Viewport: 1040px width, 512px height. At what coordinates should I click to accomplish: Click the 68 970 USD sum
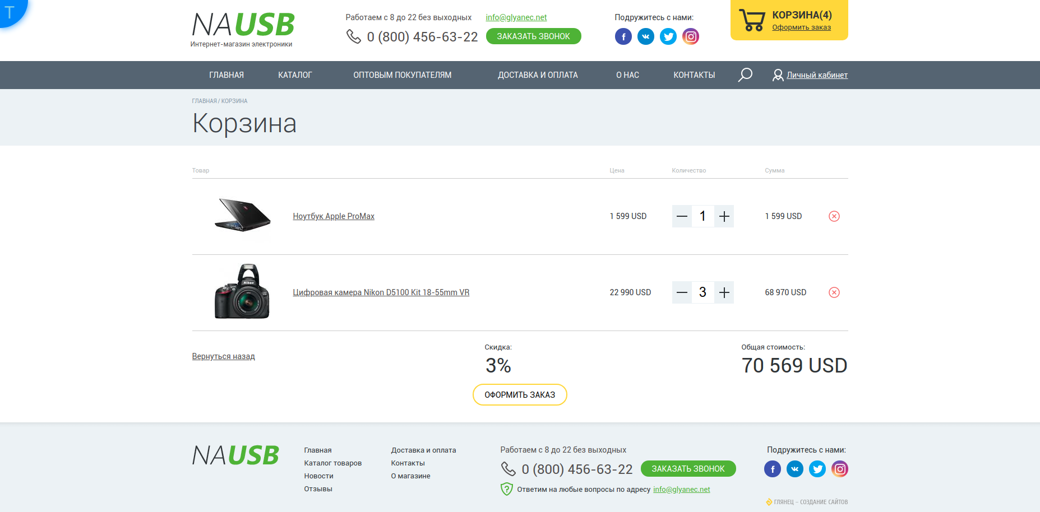click(x=785, y=292)
